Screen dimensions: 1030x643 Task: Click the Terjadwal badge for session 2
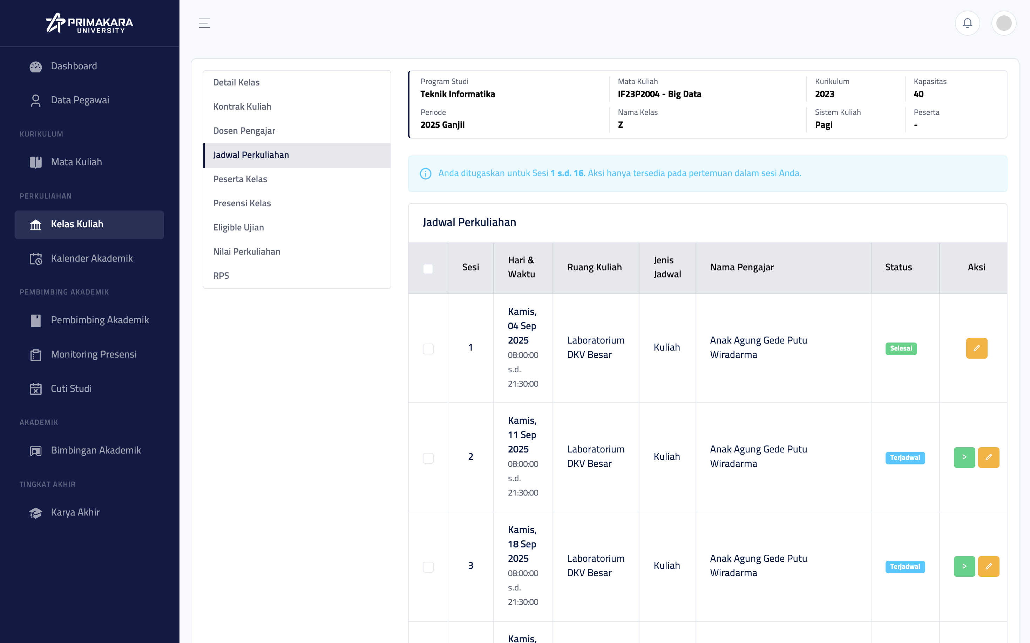coord(905,458)
